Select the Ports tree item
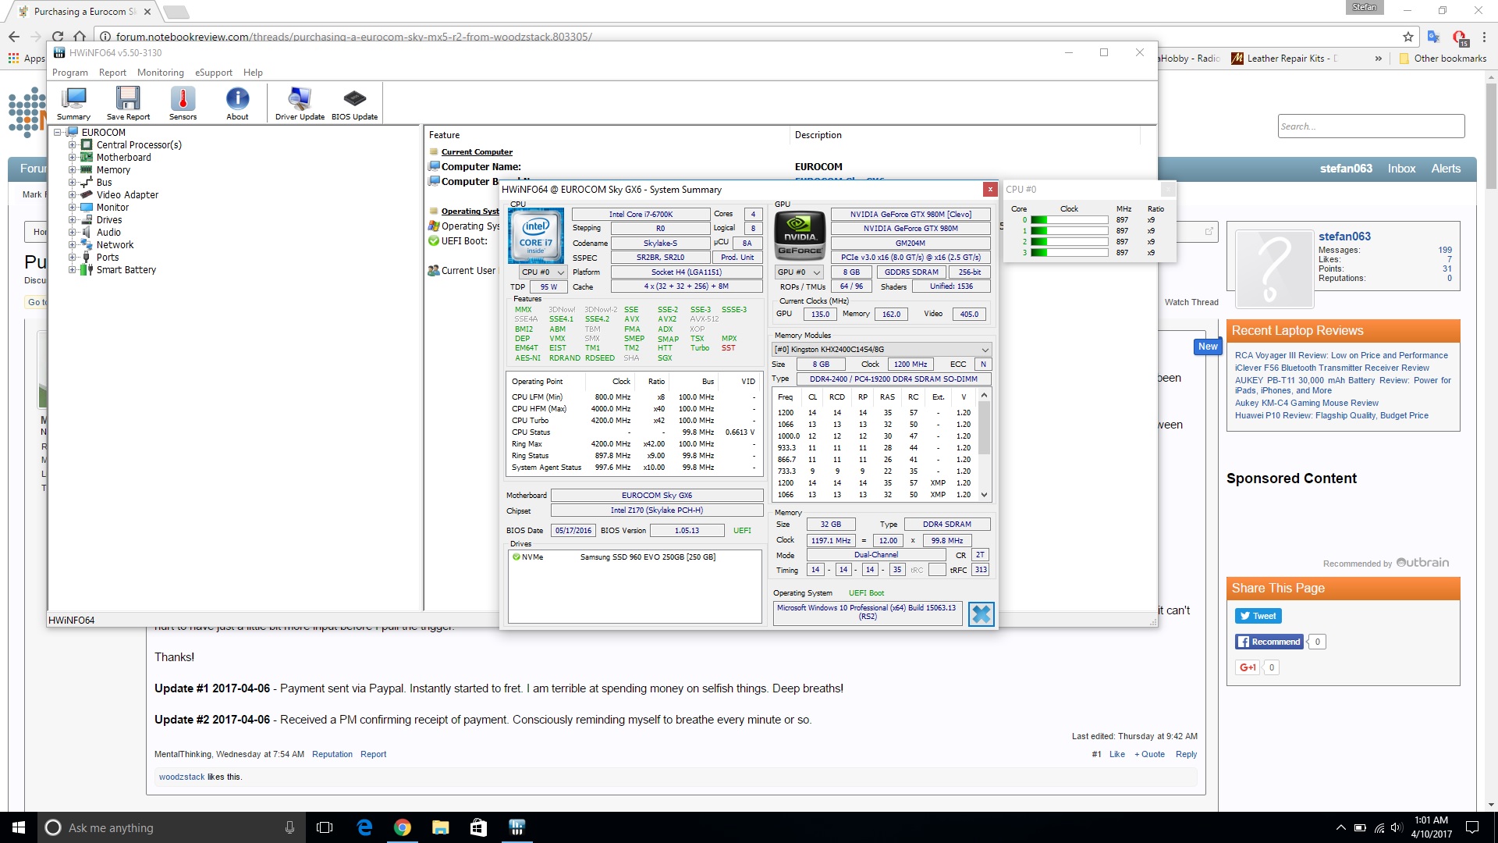 tap(108, 257)
